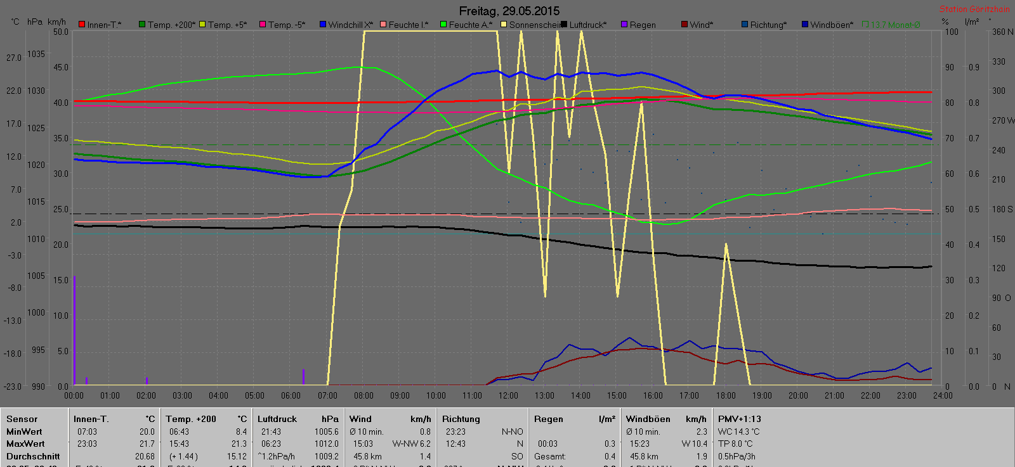Click the Temp. -5* legend label
The height and width of the screenshot is (467, 1015).
coord(287,25)
